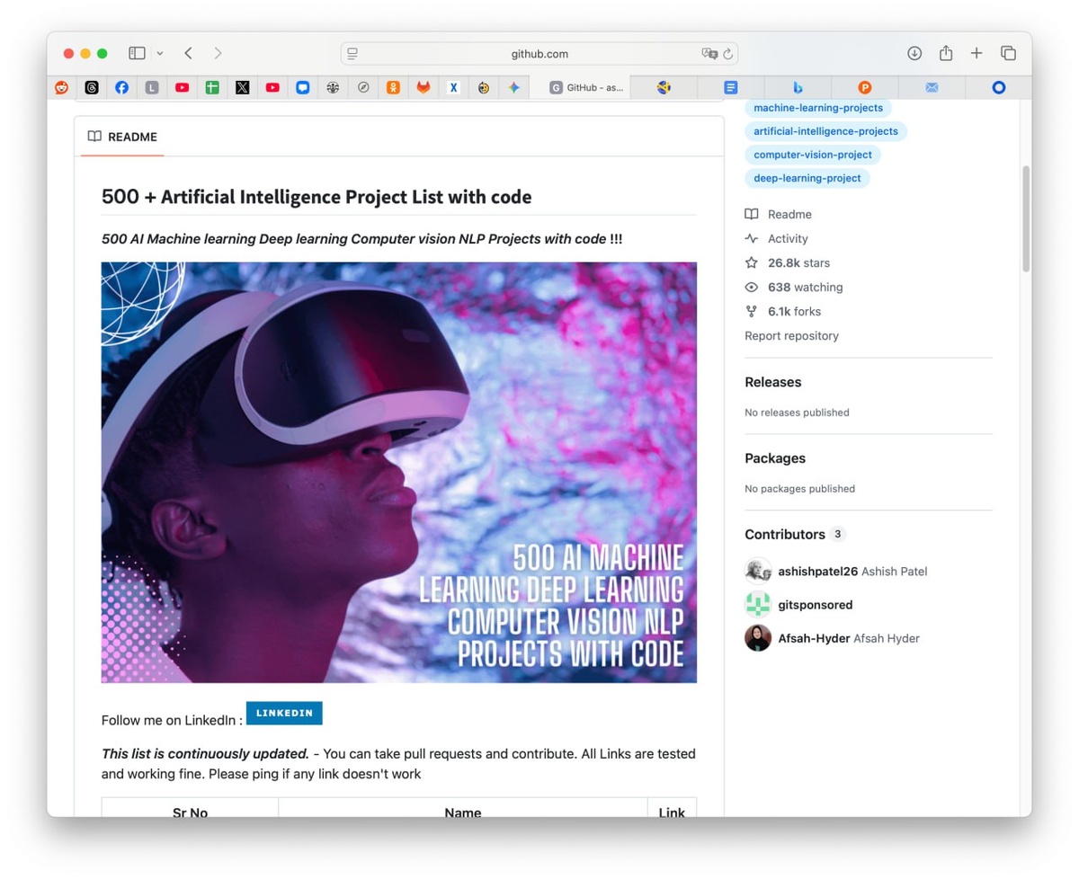View the 6.1k forks list
The width and height of the screenshot is (1079, 879).
point(783,311)
